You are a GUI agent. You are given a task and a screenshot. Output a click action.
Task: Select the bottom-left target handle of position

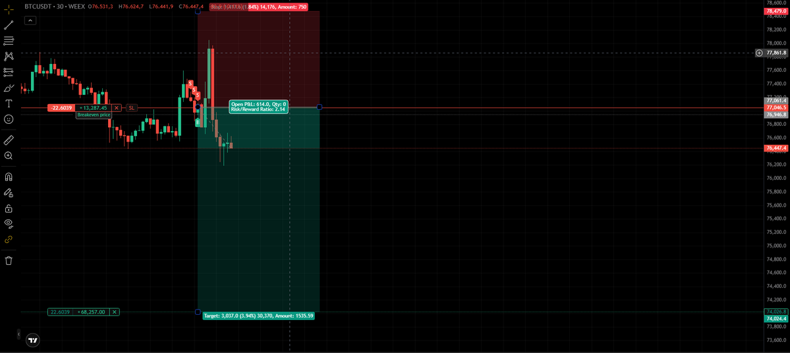pyautogui.click(x=198, y=312)
